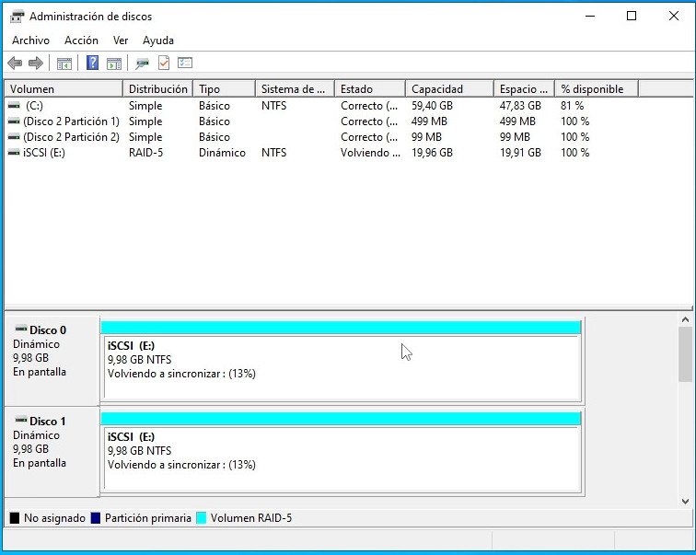Viewport: 696px width, 555px height.
Task: Click the disk pane scroll down arrow
Action: (x=685, y=501)
